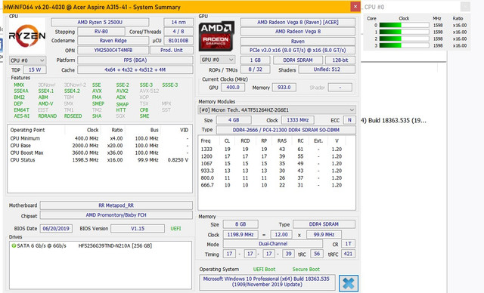Click the Raven Ridge codename field
The height and width of the screenshot is (293, 484).
[x=113, y=41]
